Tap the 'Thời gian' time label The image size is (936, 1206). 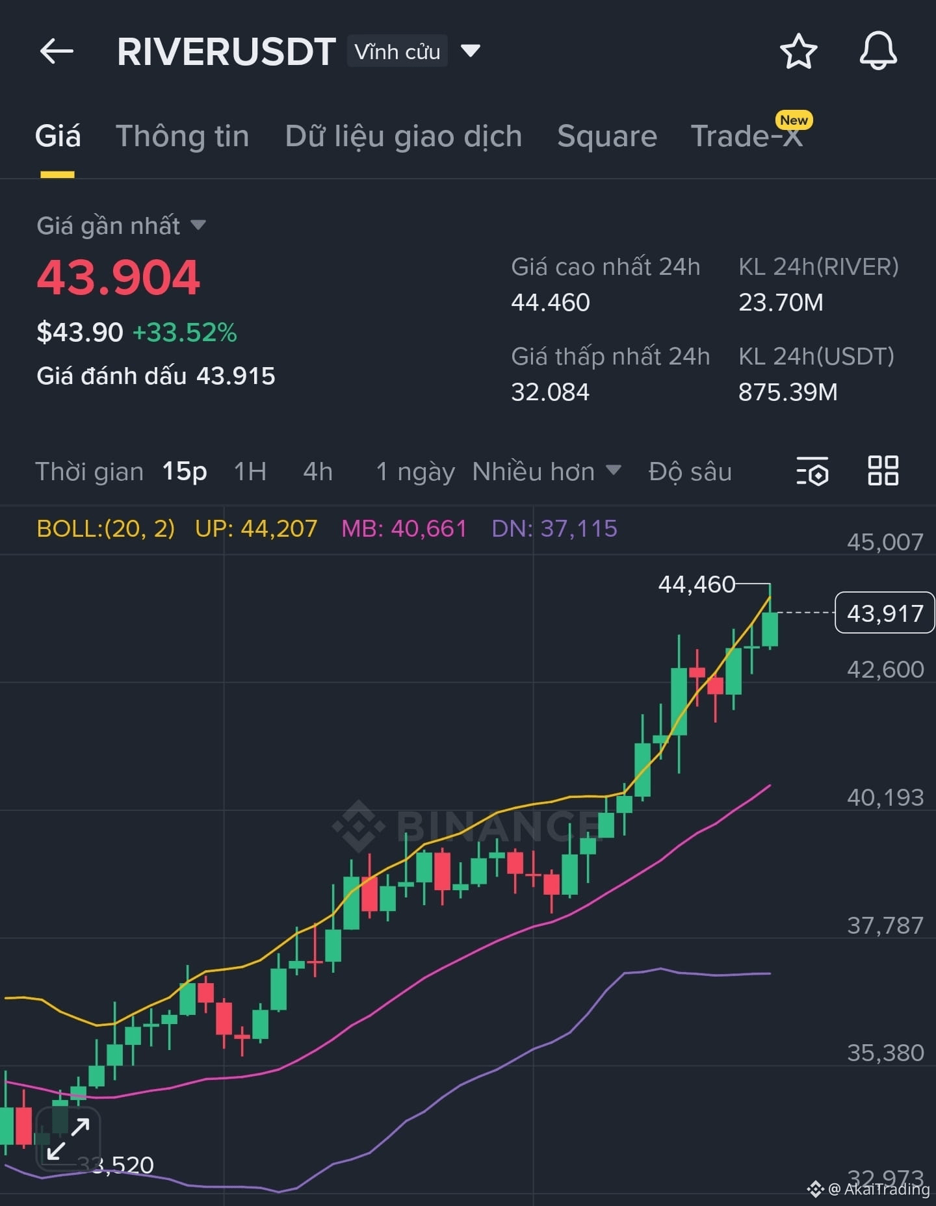tap(89, 471)
